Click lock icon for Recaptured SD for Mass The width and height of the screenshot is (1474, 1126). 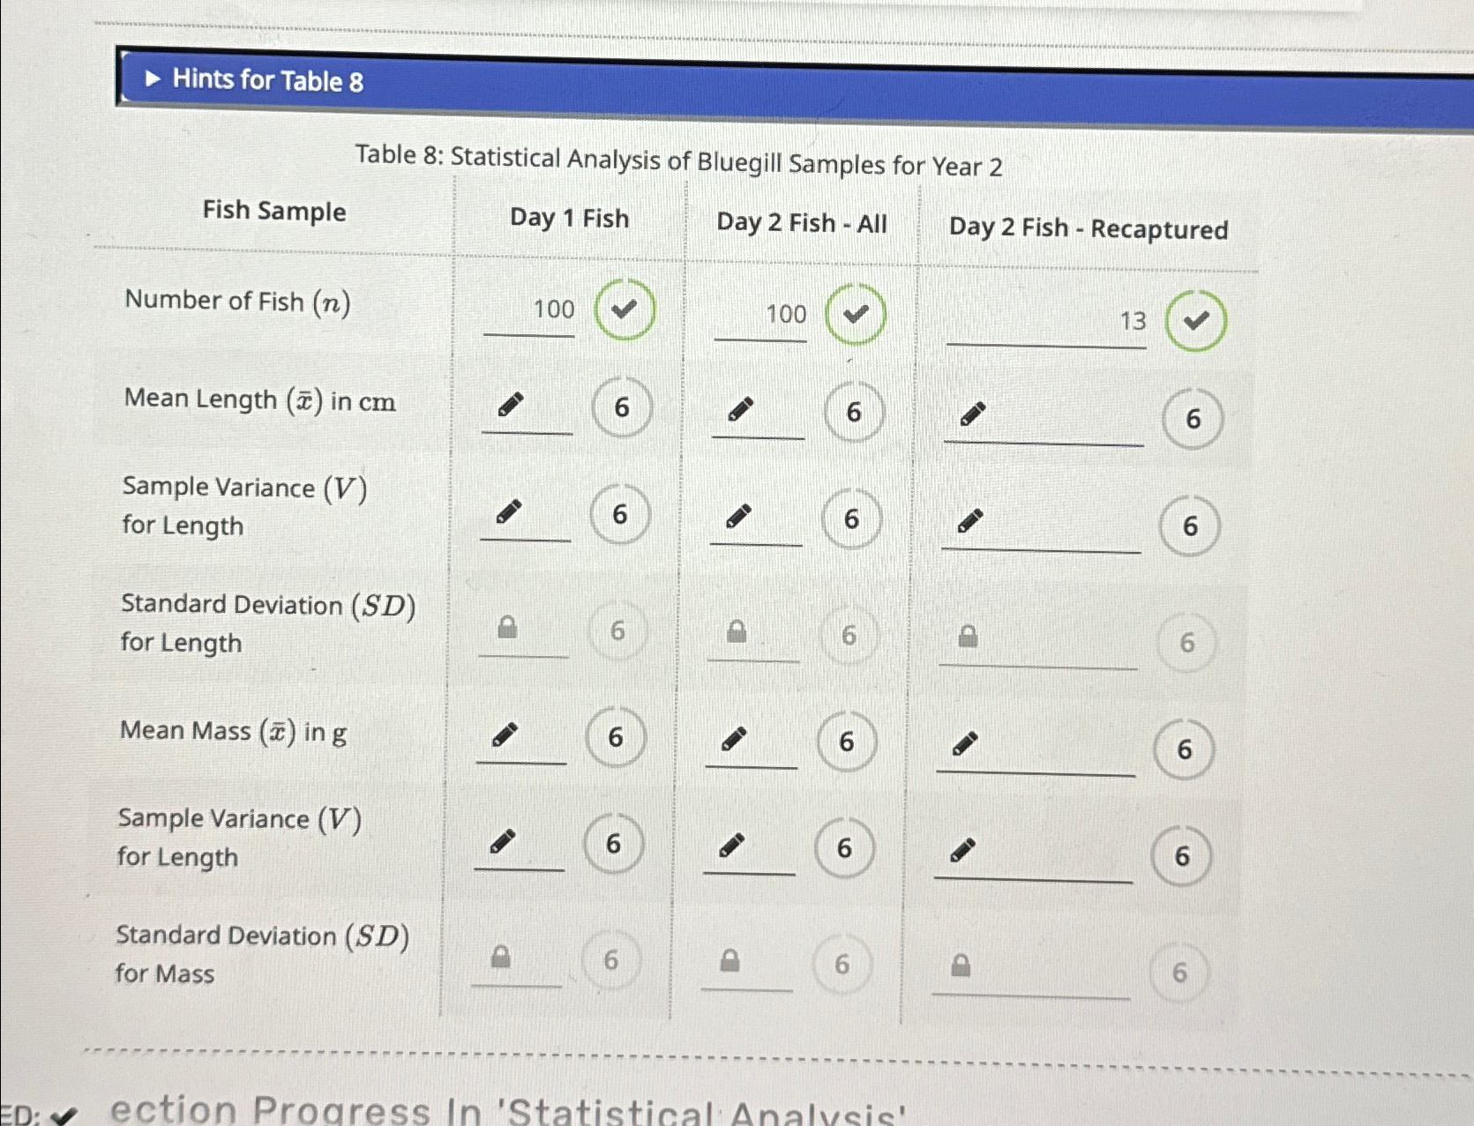[961, 966]
